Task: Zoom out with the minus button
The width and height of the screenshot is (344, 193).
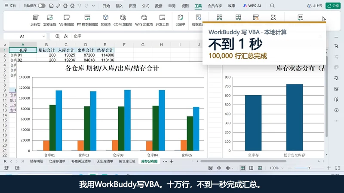Action: pyautogui.click(x=289, y=168)
